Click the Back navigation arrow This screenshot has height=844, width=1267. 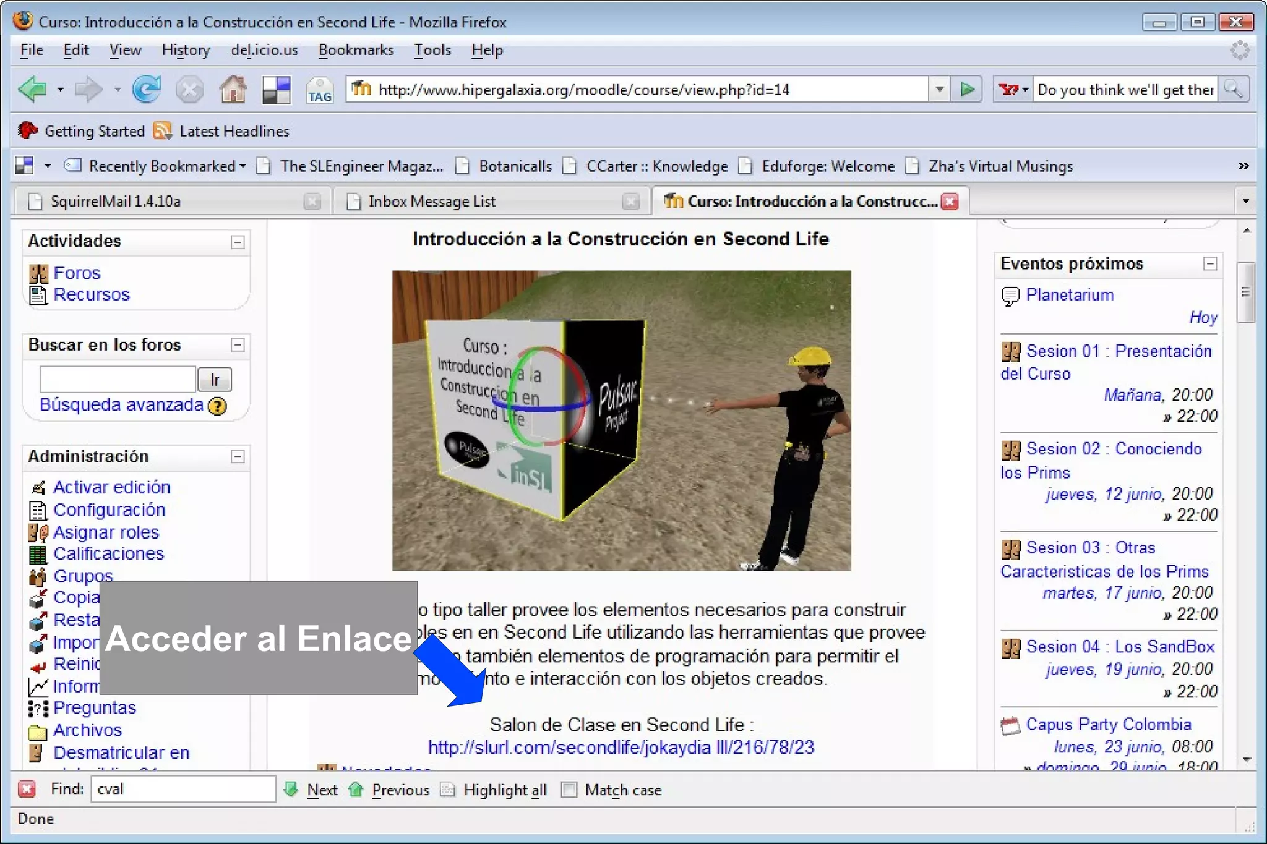point(32,90)
